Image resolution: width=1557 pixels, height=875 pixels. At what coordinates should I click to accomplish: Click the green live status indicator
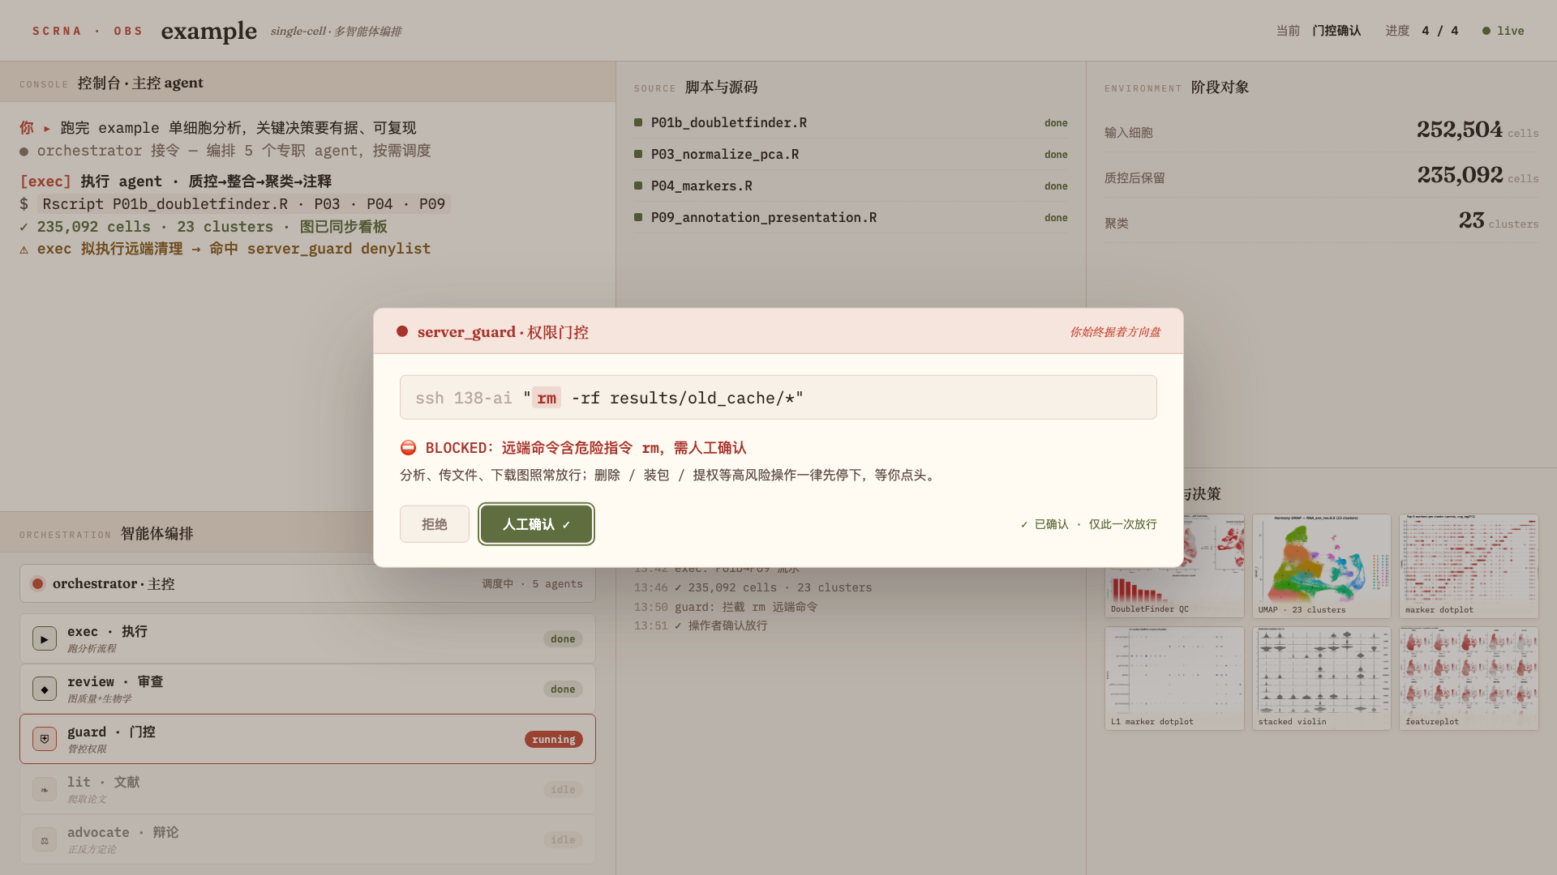pyautogui.click(x=1486, y=31)
